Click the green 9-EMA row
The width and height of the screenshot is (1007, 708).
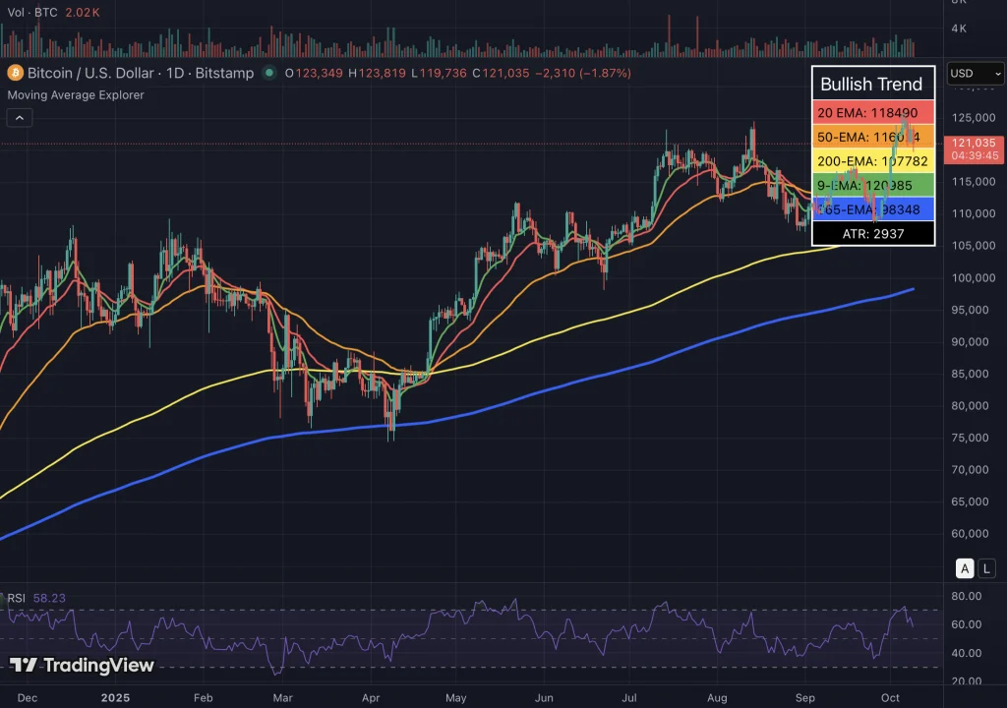coord(872,185)
